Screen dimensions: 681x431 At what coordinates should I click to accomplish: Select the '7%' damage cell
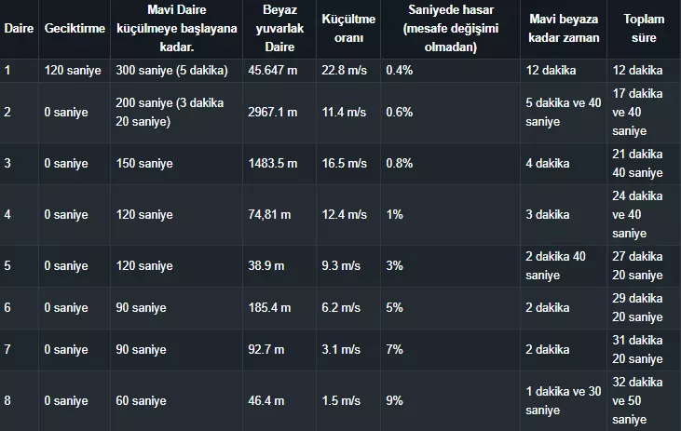point(395,349)
